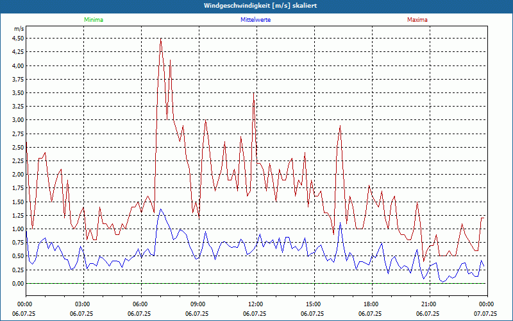513x321 pixels.
Task: Click the 1,00 y-axis value
Action: click(19, 229)
